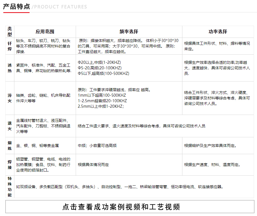This screenshot has height=216, width=257.
Task: Click the 如双频设备 special functions description
Action: (x=120, y=187)
